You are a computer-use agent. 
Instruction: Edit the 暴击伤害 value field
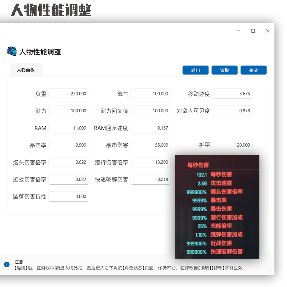pyautogui.click(x=150, y=145)
